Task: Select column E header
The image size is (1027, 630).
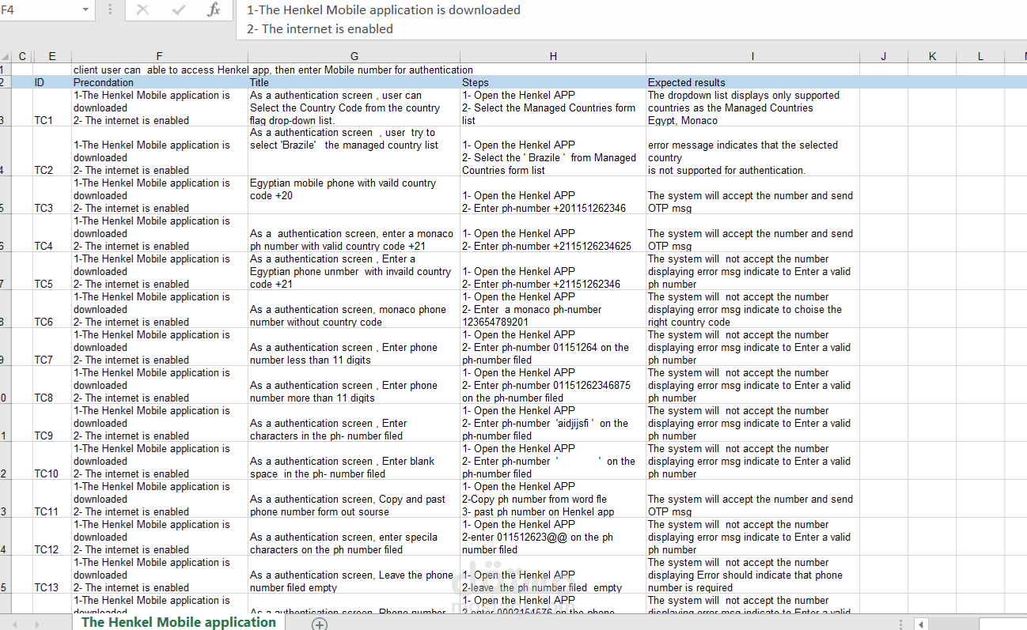Action: coord(52,56)
